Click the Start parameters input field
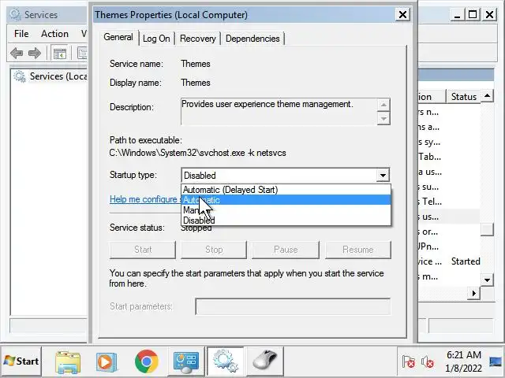 tap(293, 306)
